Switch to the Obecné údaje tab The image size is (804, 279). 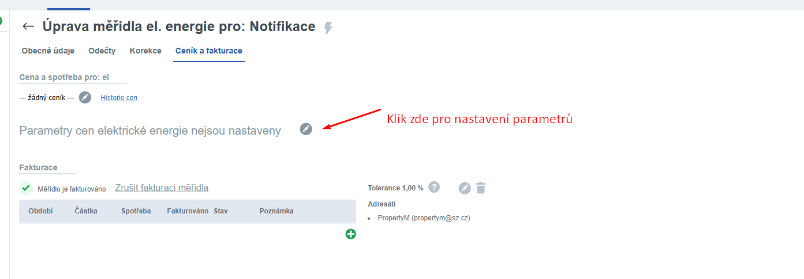click(x=48, y=51)
